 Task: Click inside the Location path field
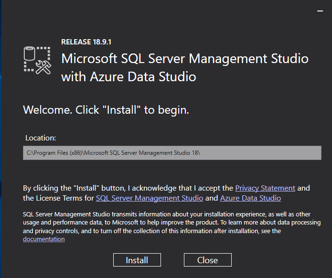(172, 153)
